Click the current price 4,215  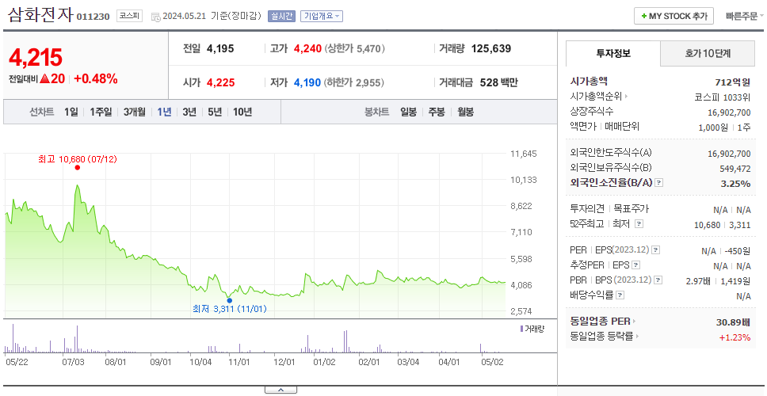[x=36, y=58]
